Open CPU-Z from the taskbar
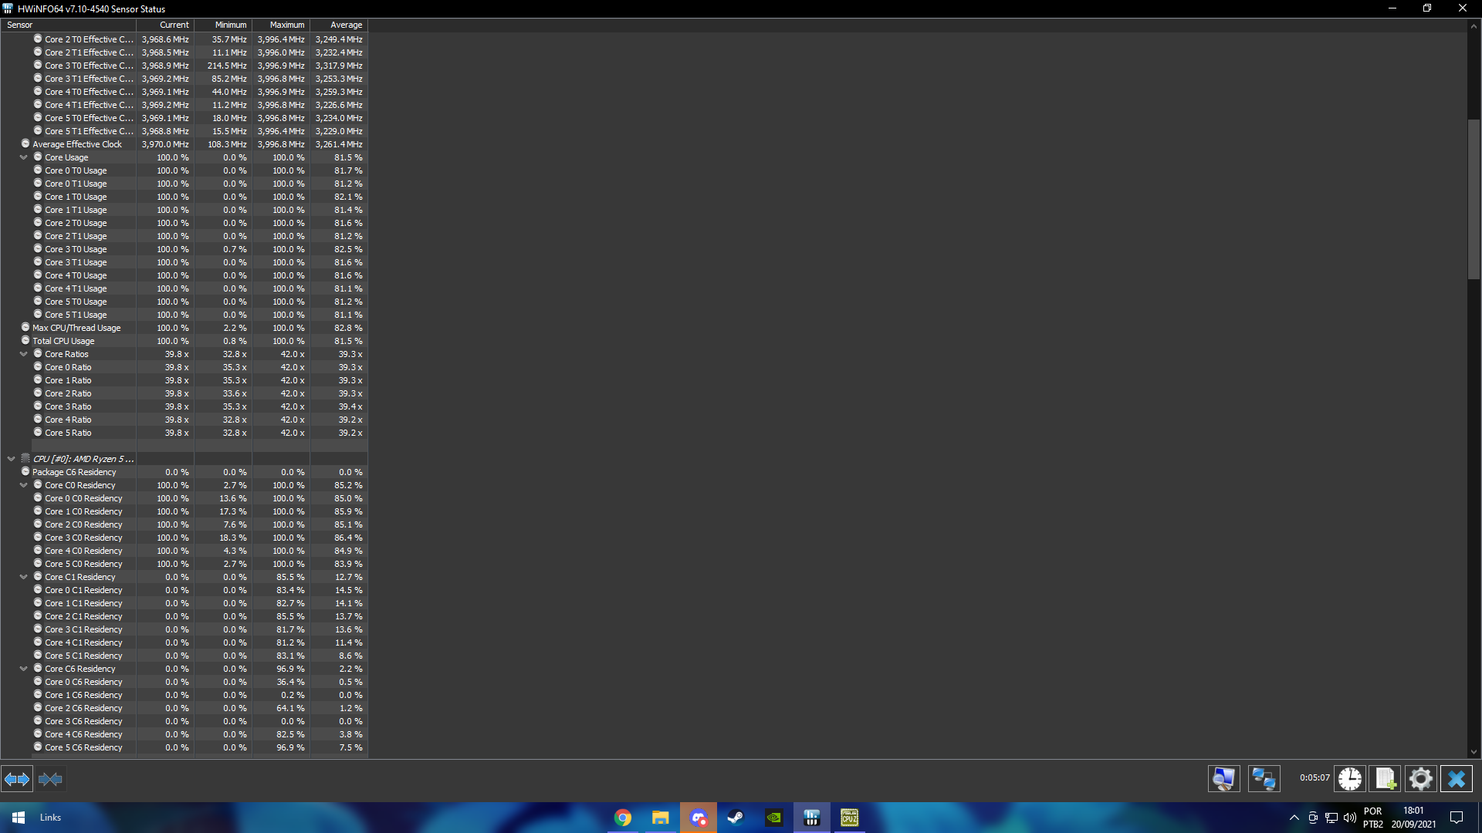The image size is (1482, 833). point(849,818)
